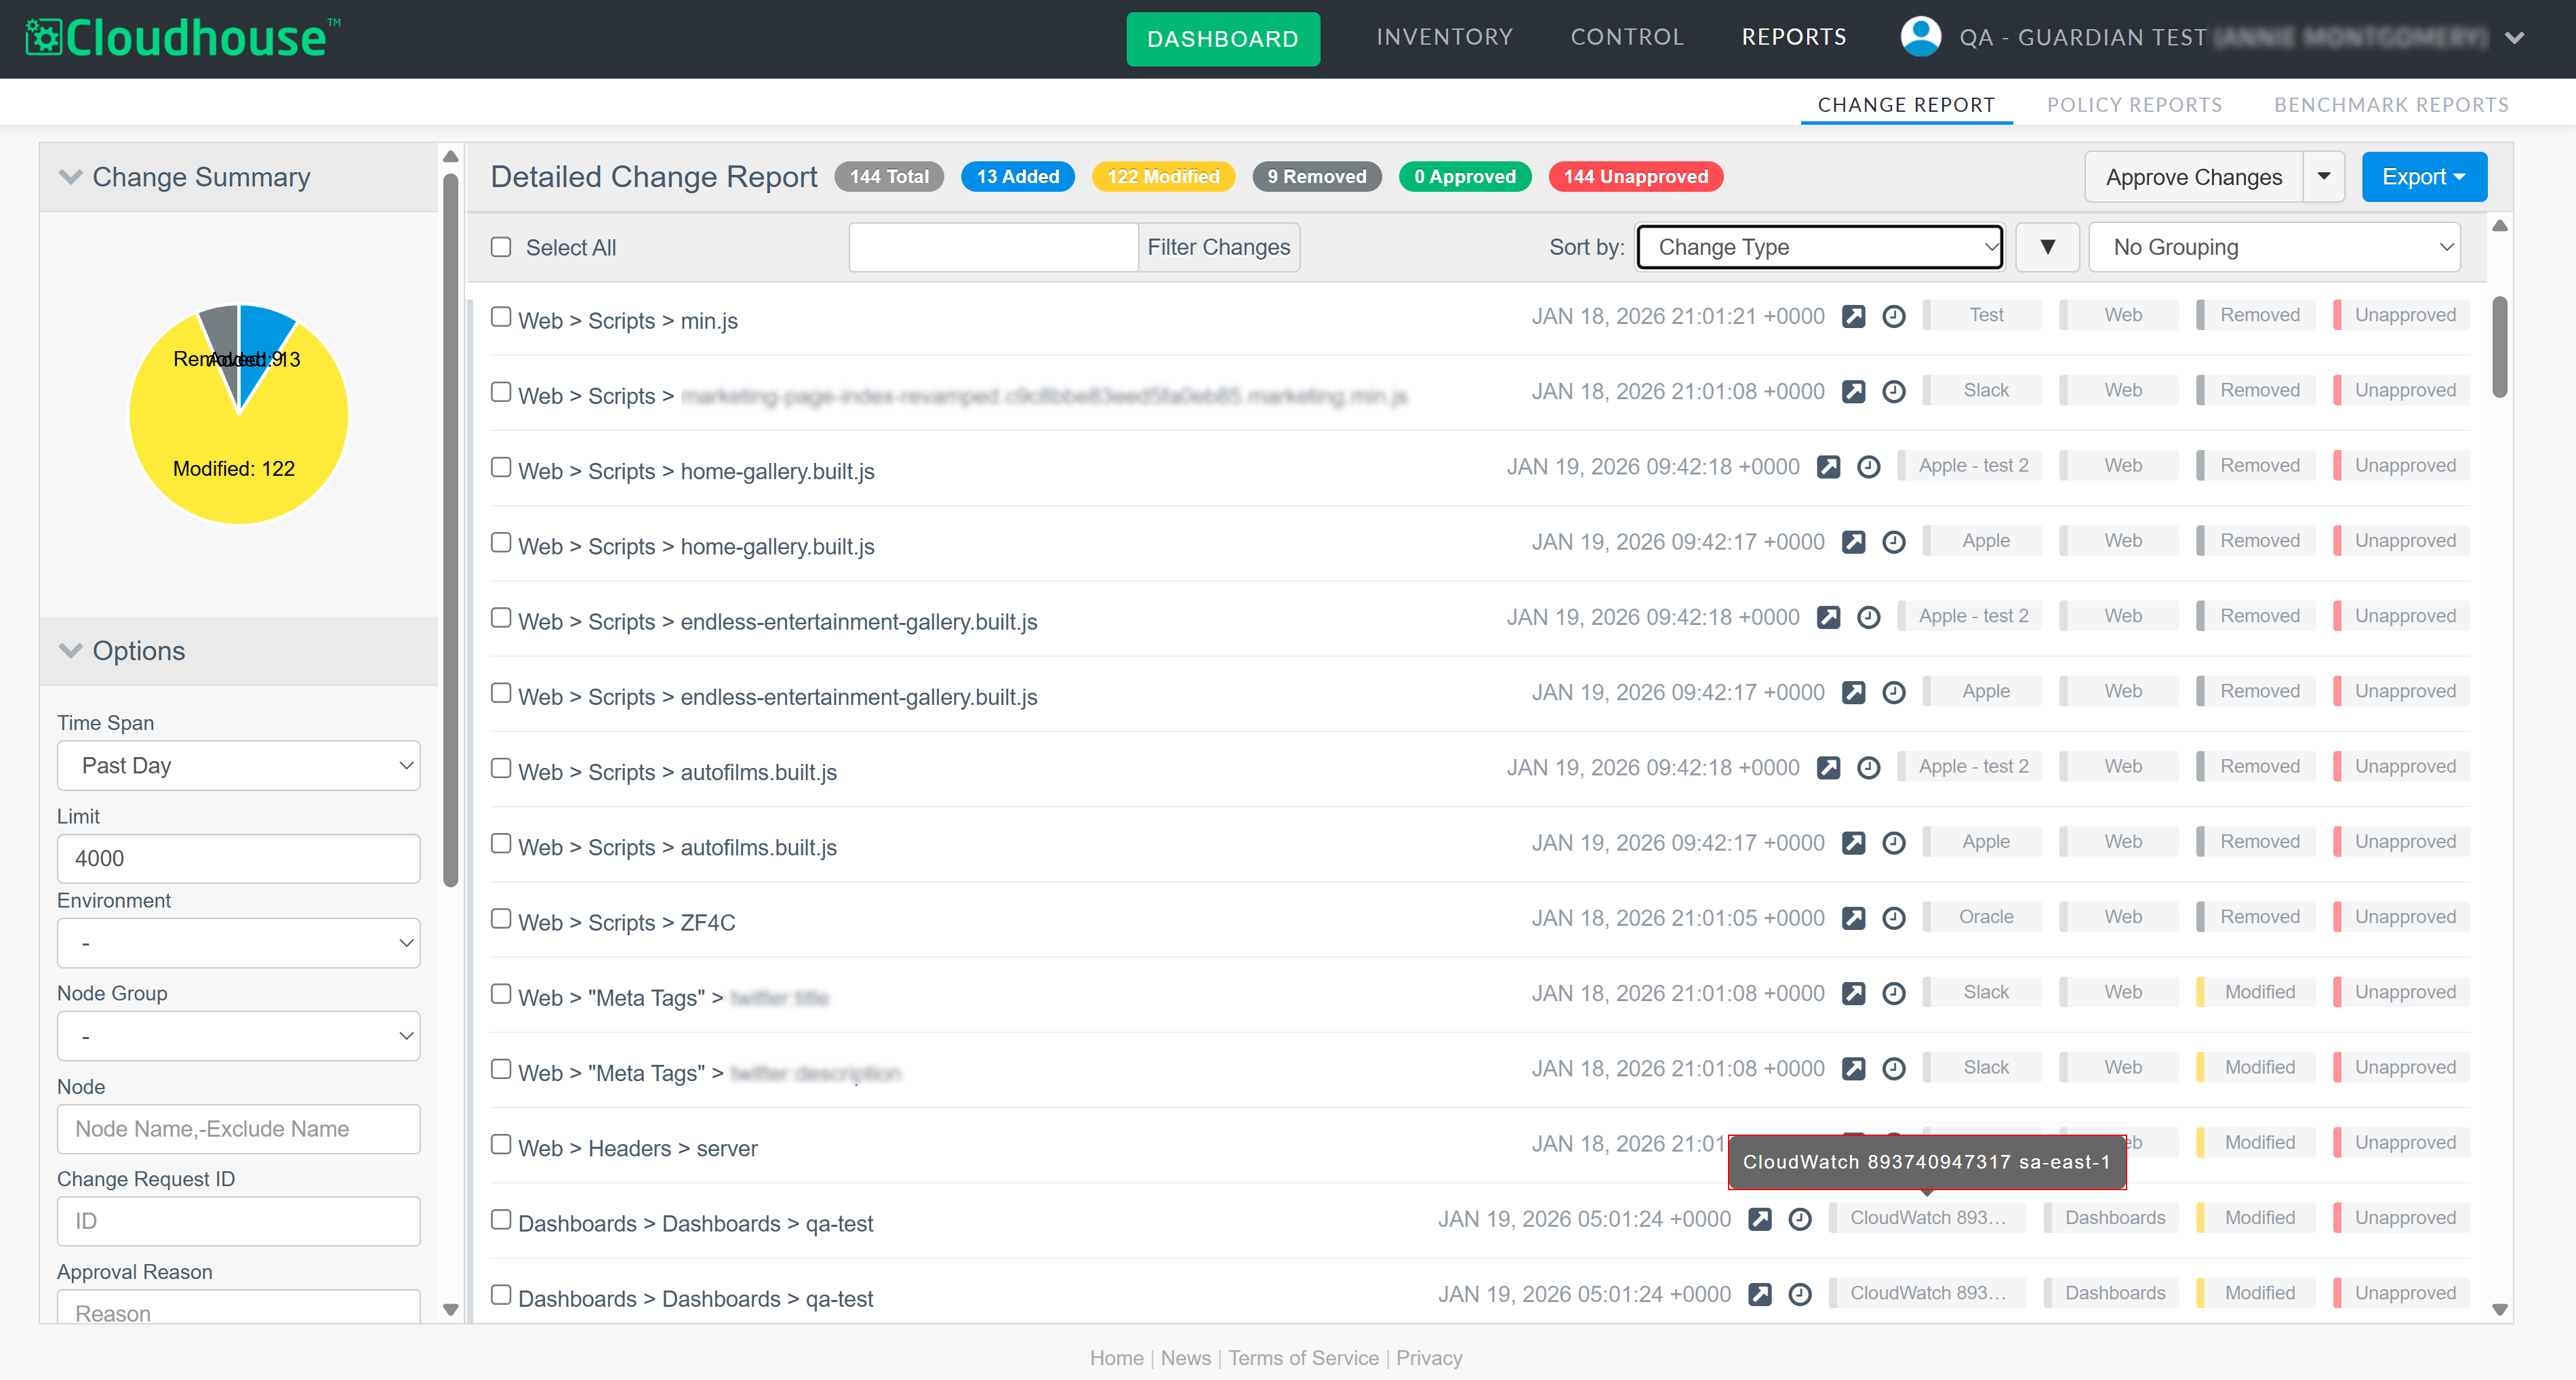The width and height of the screenshot is (2576, 1380).
Task: Click the Export button
Action: (x=2423, y=177)
